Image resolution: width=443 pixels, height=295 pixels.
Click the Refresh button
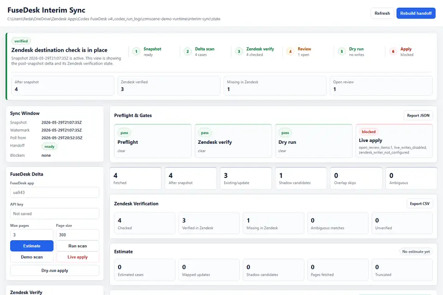pyautogui.click(x=382, y=13)
